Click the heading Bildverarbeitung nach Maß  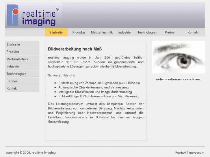point(75,49)
